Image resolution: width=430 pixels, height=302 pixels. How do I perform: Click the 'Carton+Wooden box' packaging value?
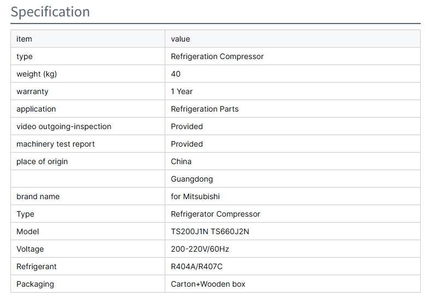tap(208, 284)
